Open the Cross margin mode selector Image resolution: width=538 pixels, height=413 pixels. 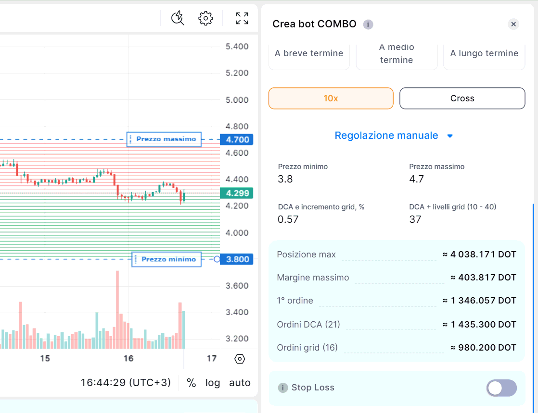[462, 98]
